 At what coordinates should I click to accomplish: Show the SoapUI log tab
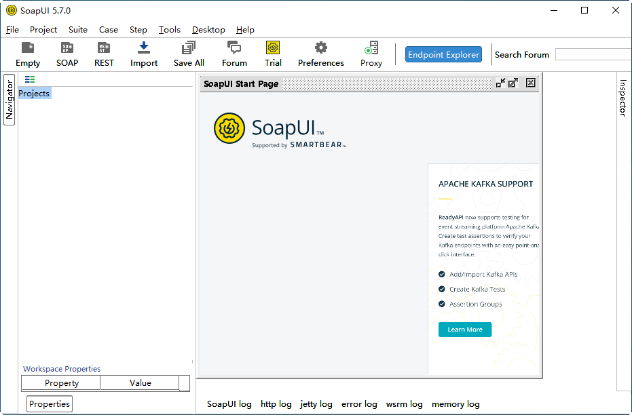click(229, 404)
